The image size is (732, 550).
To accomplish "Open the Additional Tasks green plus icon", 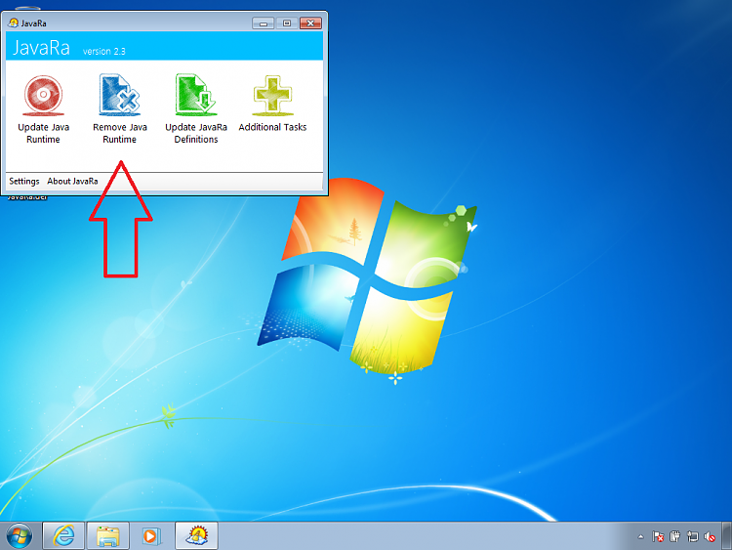I will tap(272, 96).
